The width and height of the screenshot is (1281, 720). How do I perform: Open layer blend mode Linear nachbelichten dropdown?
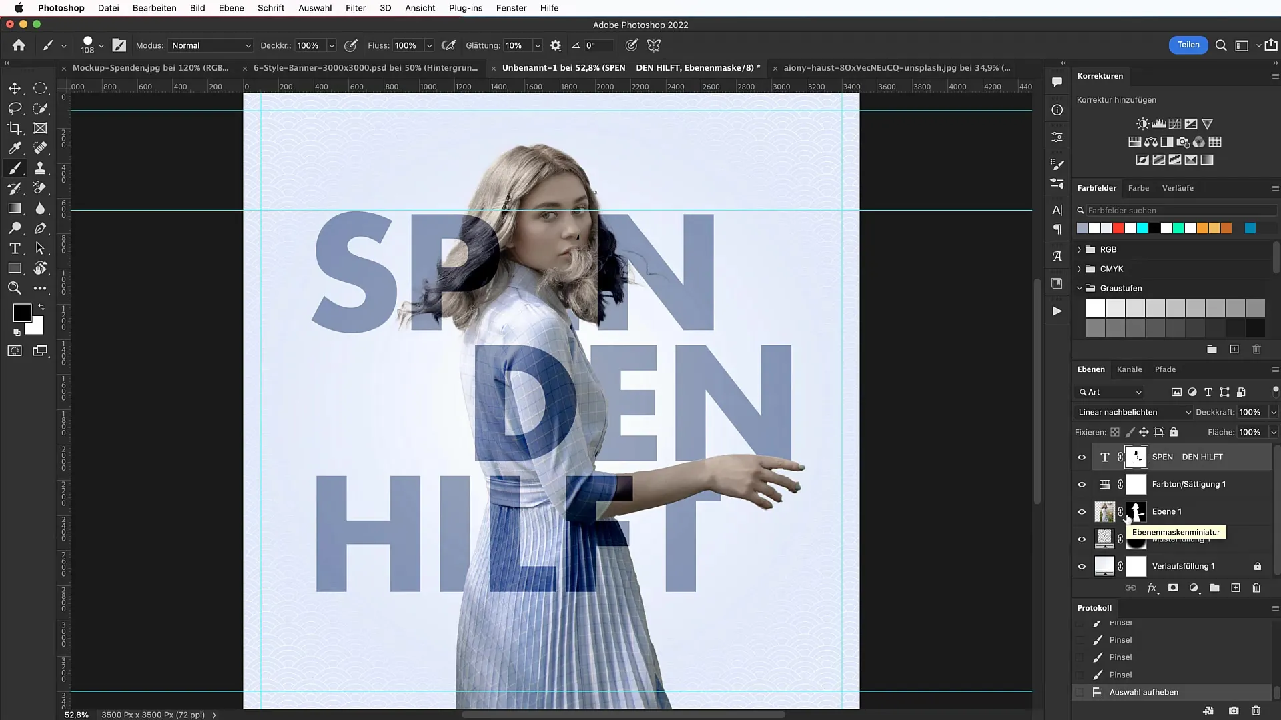(1133, 412)
